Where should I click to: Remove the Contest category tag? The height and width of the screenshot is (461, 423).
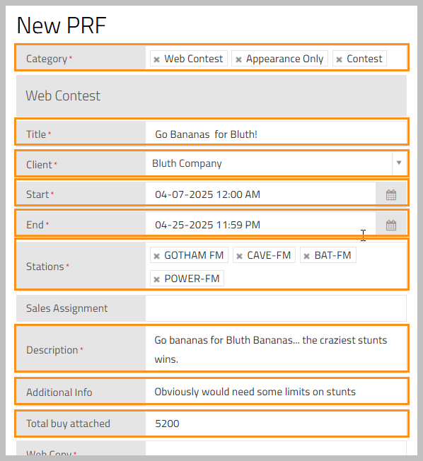click(339, 59)
